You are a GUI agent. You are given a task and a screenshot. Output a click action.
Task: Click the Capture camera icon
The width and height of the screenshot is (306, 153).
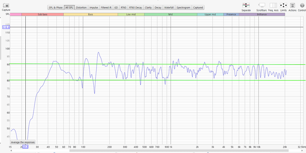[x=6, y=5]
